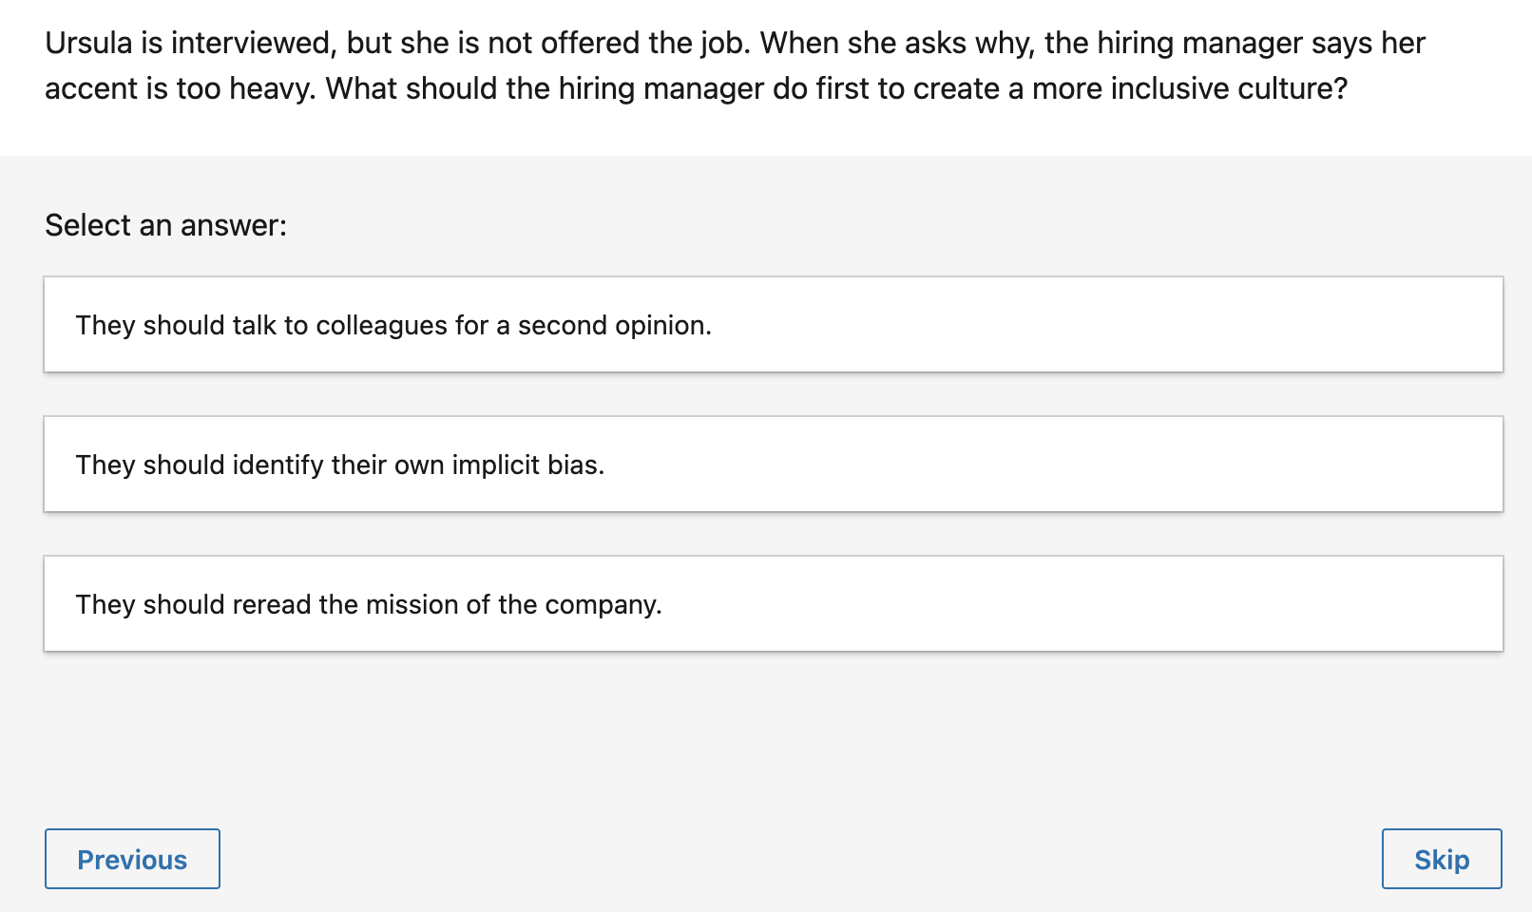Click the 'Select an answer:' label

tap(165, 225)
